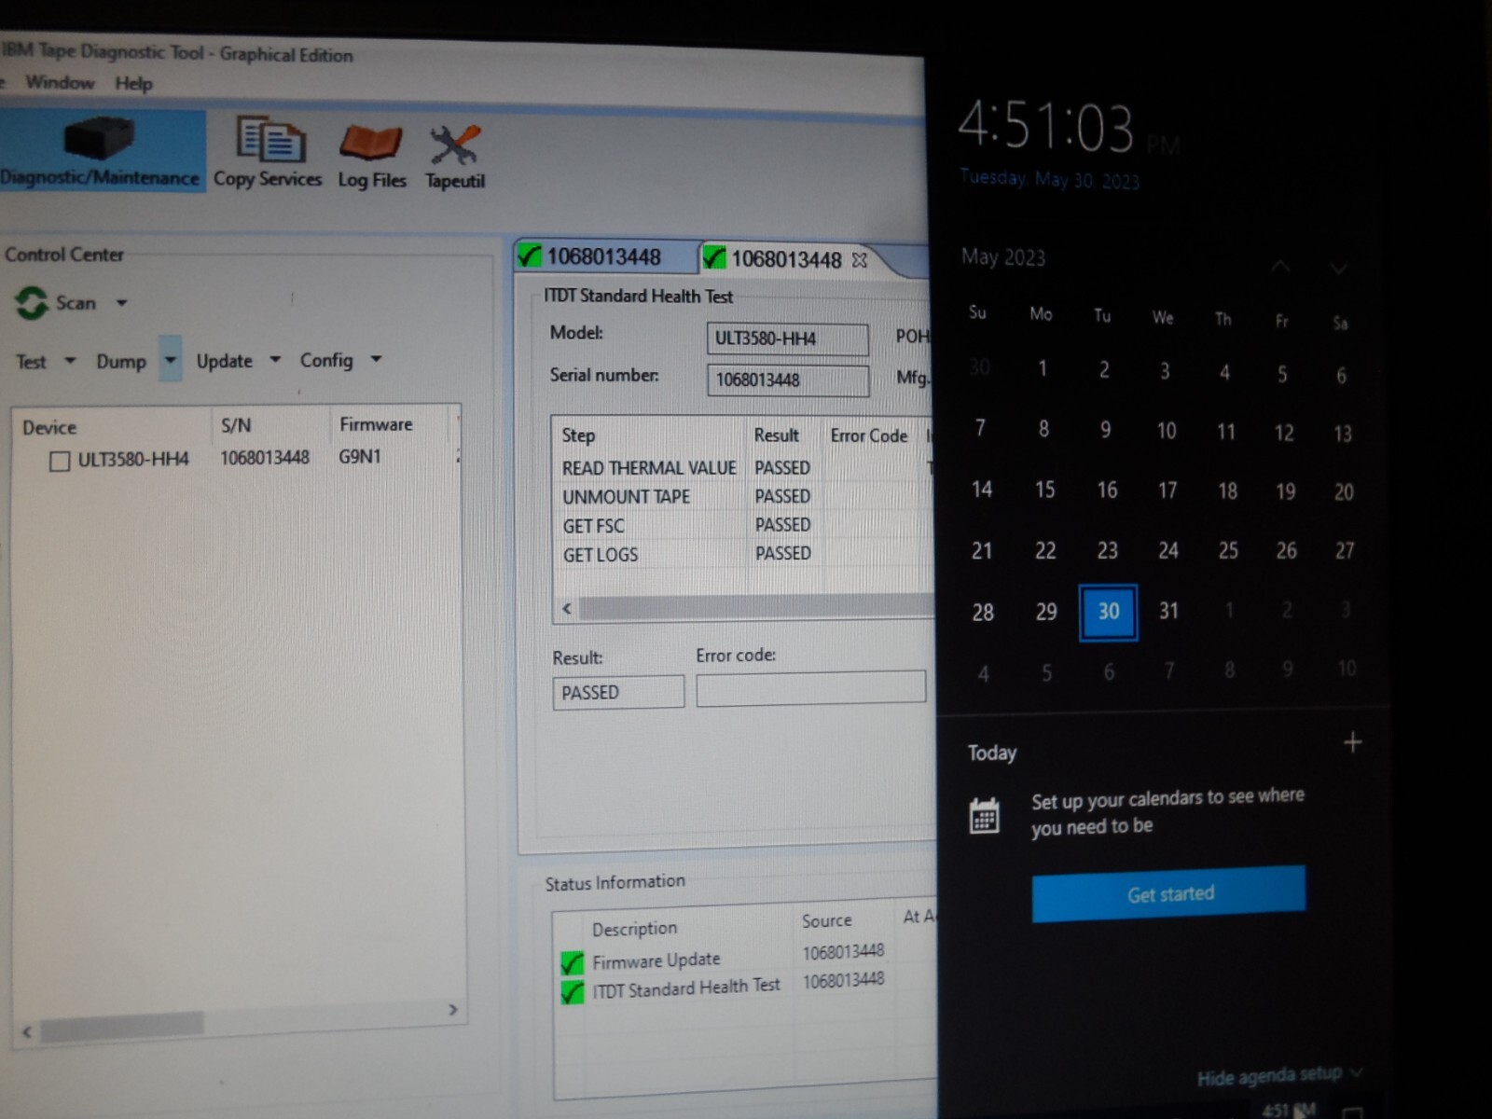
Task: Expand the Test dropdown arrow
Action: pyautogui.click(x=69, y=361)
